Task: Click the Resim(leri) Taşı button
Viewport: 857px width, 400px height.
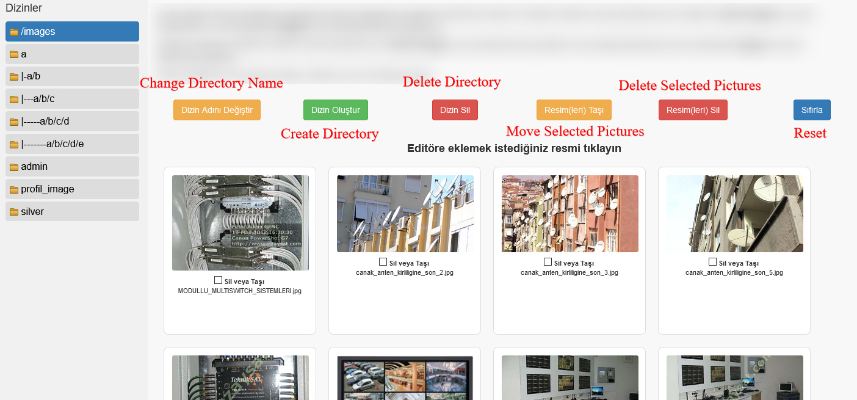Action: click(x=574, y=110)
